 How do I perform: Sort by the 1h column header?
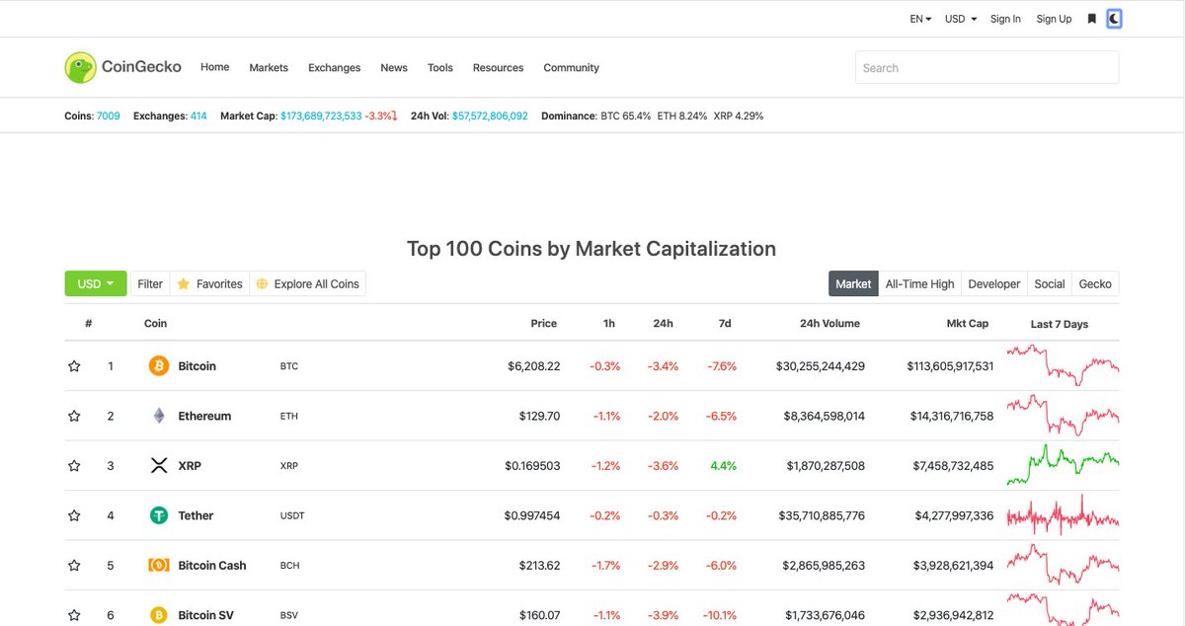[x=609, y=324]
